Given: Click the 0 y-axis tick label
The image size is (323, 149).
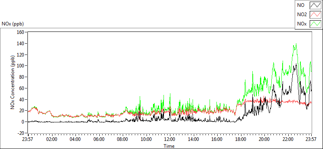Looking at the screenshot, I should click(x=23, y=122).
